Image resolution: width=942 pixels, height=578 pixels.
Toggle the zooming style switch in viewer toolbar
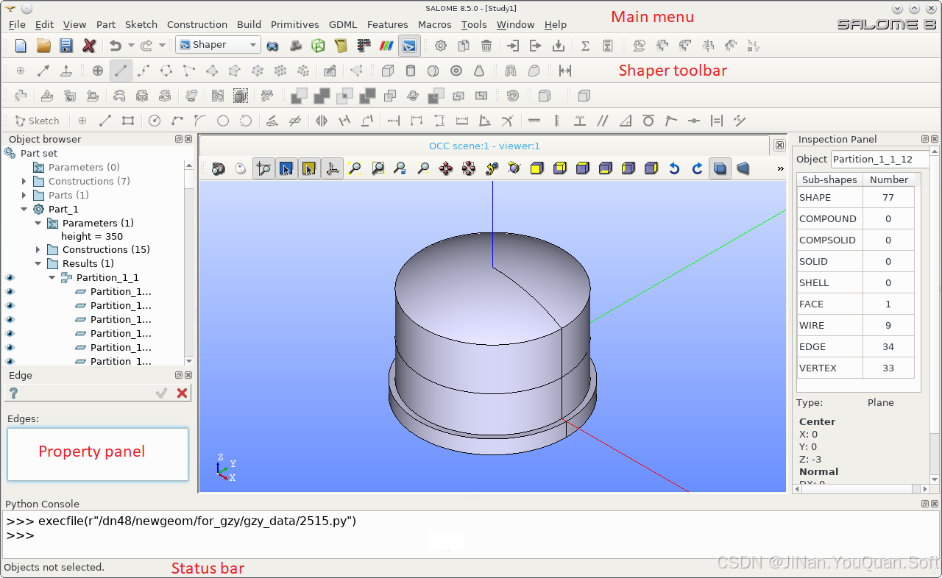click(263, 168)
